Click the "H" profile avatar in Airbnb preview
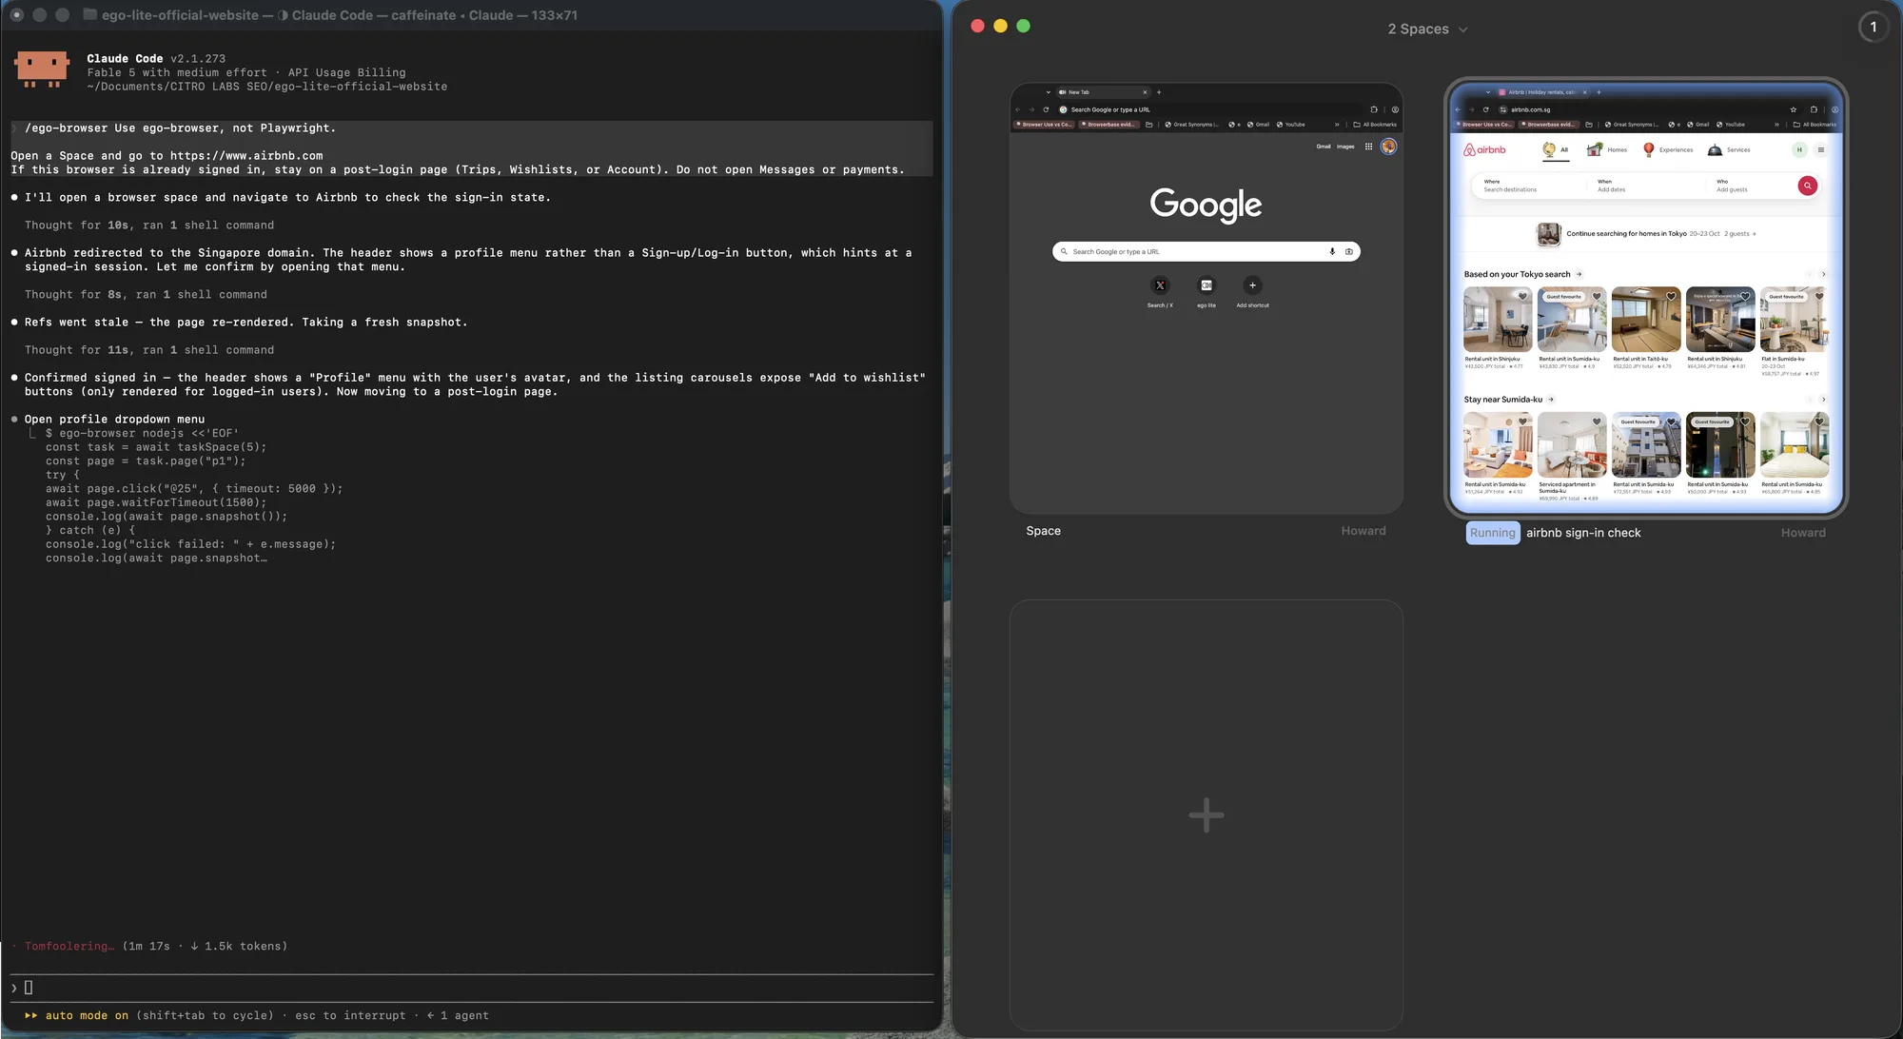The image size is (1903, 1039). (1798, 149)
